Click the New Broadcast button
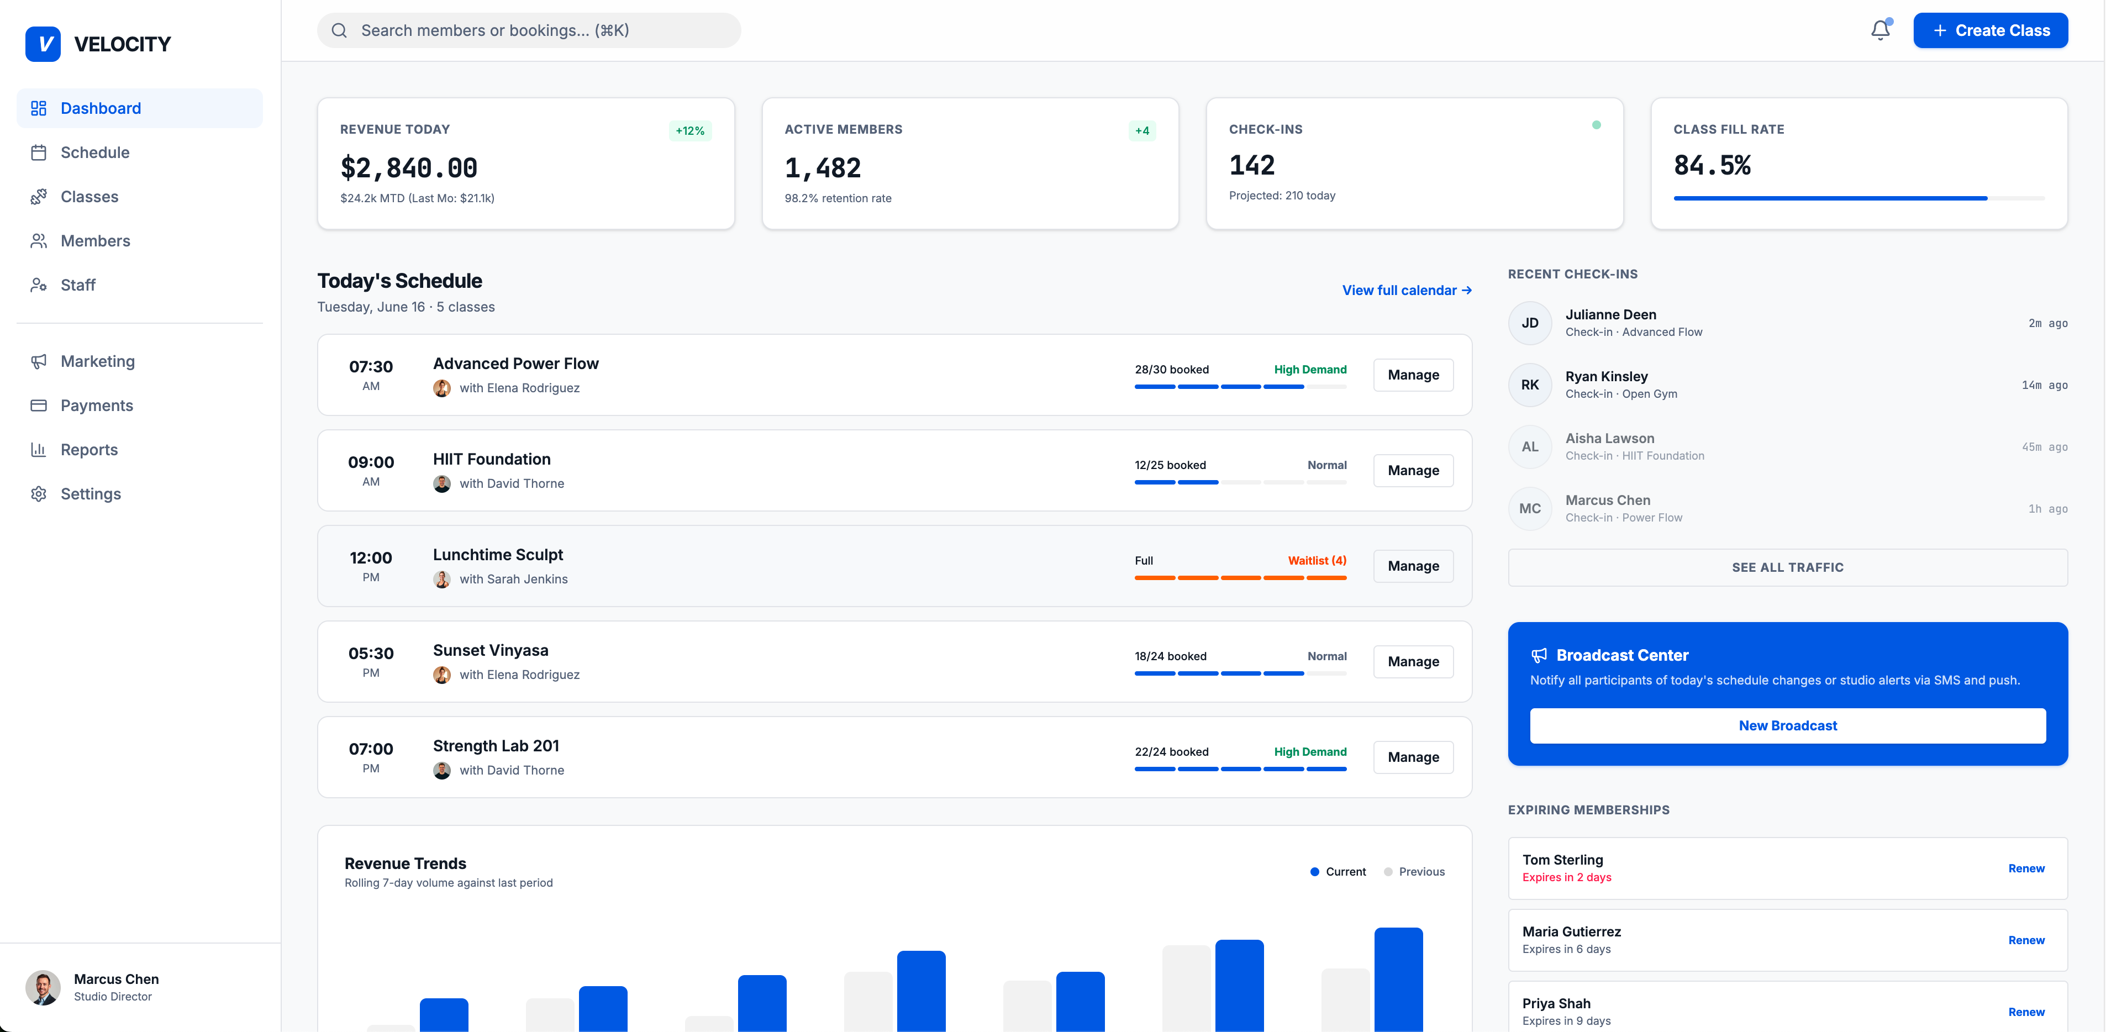The height and width of the screenshot is (1032, 2106). point(1788,726)
